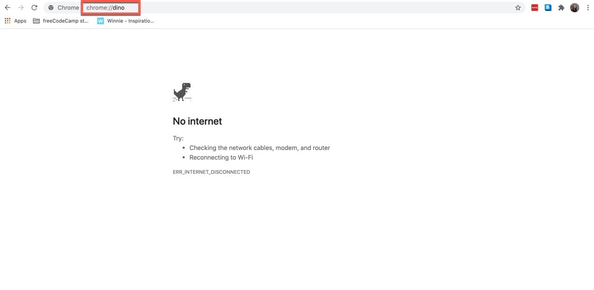This screenshot has height=290, width=594.
Task: Click the Chrome site info icon
Action: 51,7
